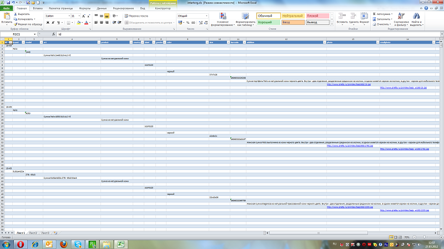444x249 pixels.
Task: Apply percent style number format
Action: pyautogui.click(x=188, y=23)
